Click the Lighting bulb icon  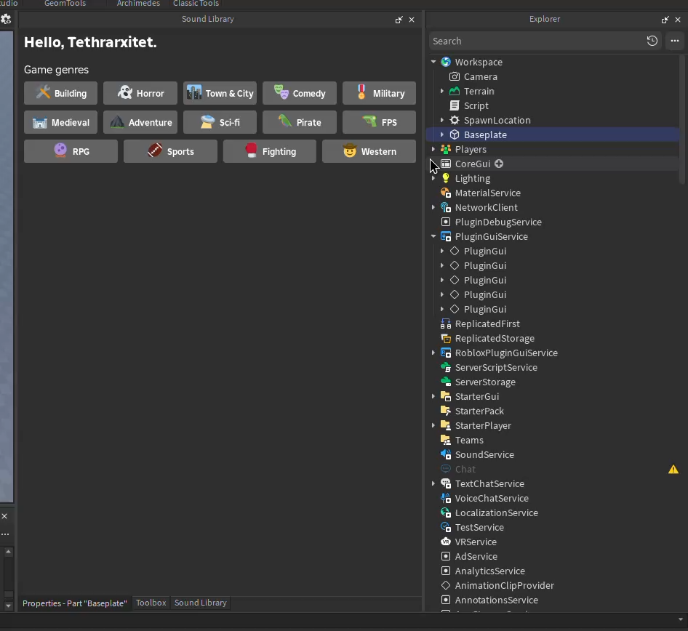[x=447, y=178]
